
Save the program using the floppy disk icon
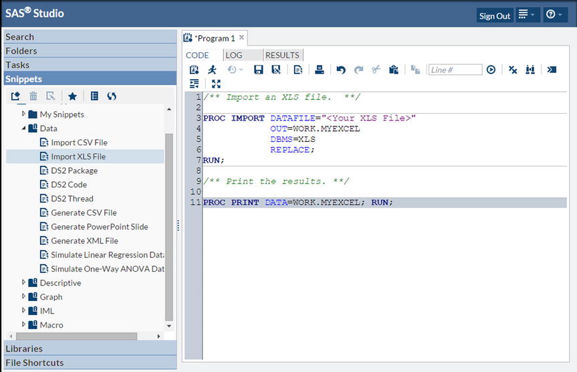(x=259, y=70)
